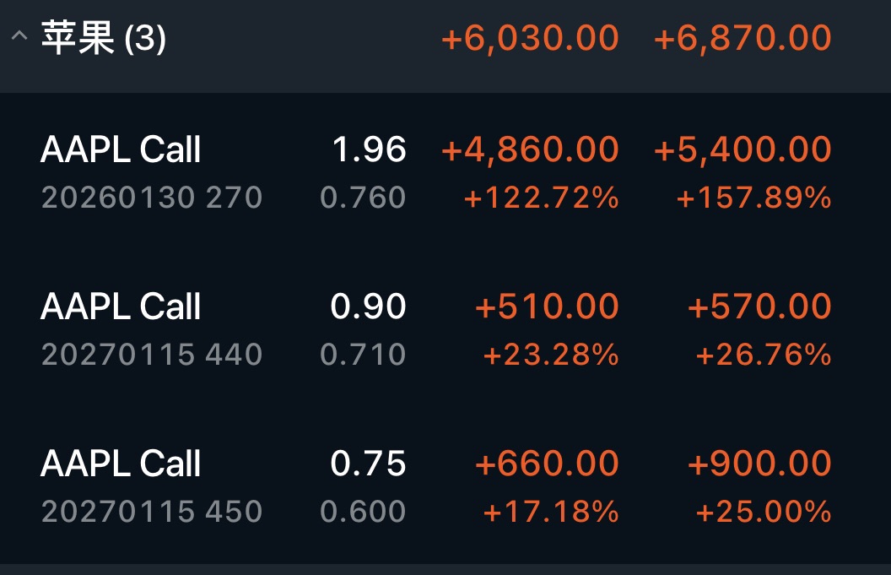Click the group total +6,870.00

point(742,38)
